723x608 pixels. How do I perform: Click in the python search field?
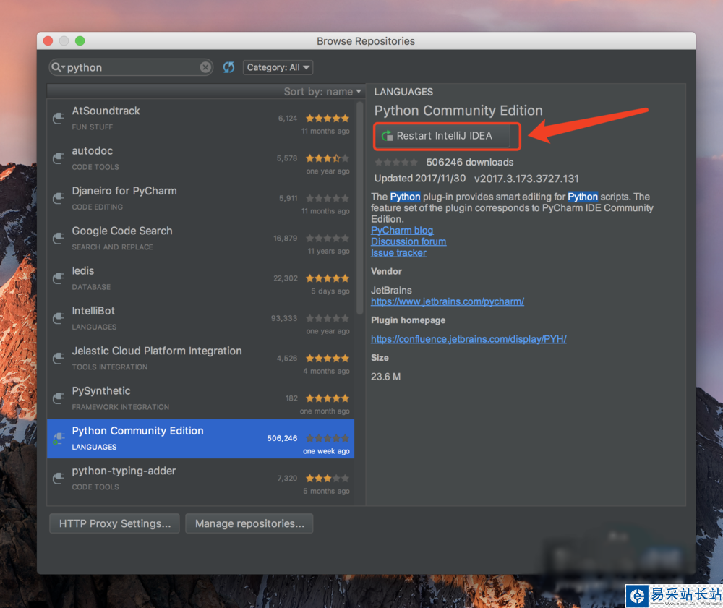click(132, 67)
